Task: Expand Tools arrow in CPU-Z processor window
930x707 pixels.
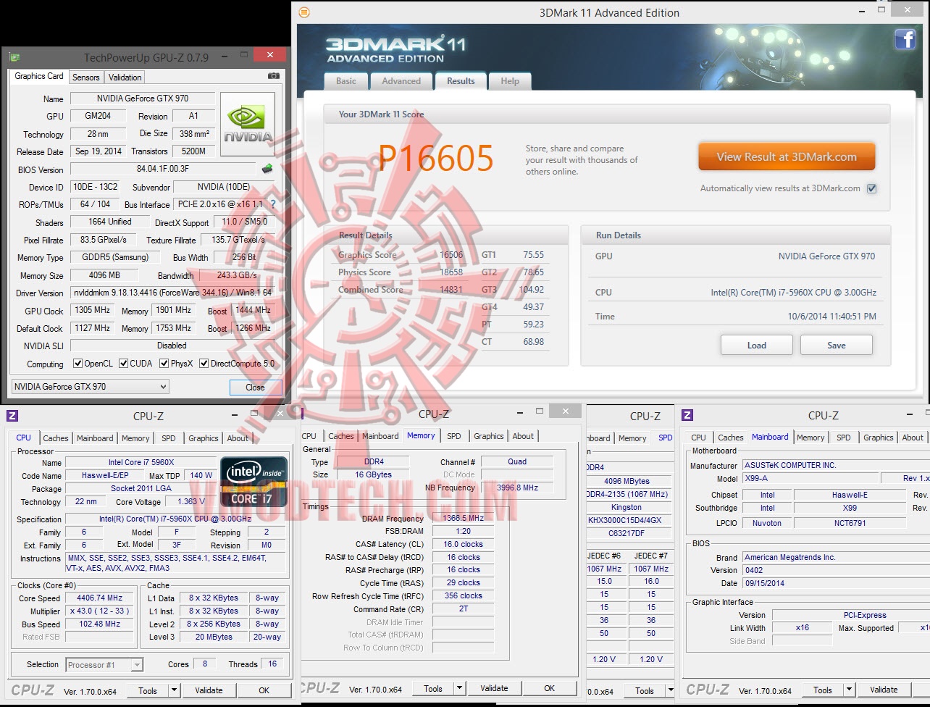Action: coord(174,690)
